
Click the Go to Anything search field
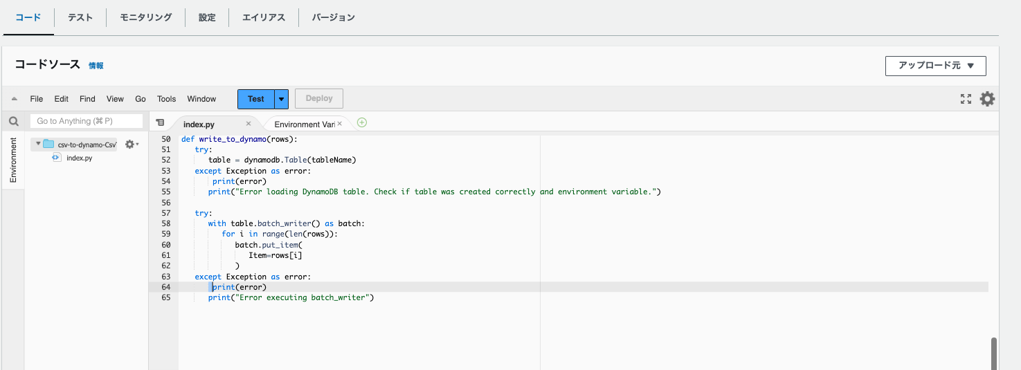coord(87,121)
